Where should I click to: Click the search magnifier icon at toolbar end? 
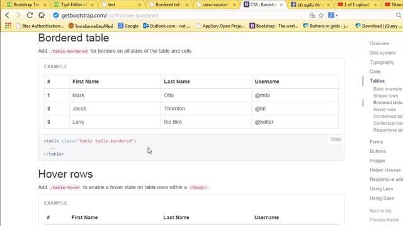click(399, 15)
